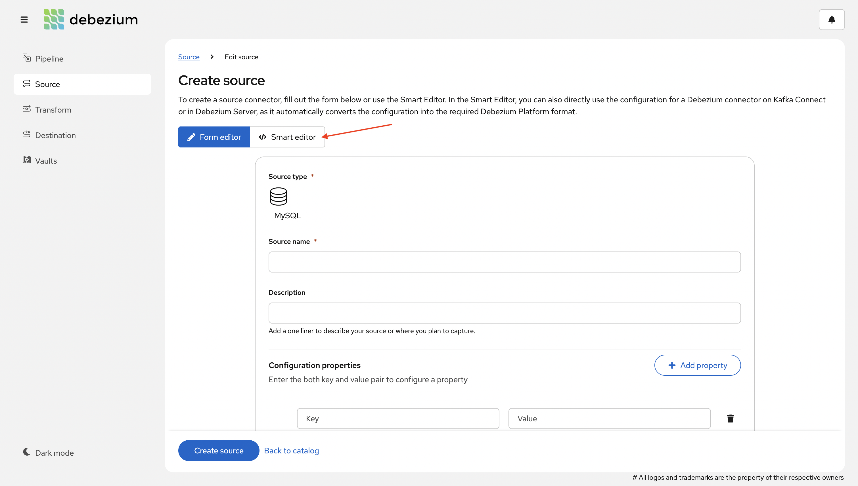Focus the Source name input field
This screenshot has height=486, width=858.
[504, 262]
